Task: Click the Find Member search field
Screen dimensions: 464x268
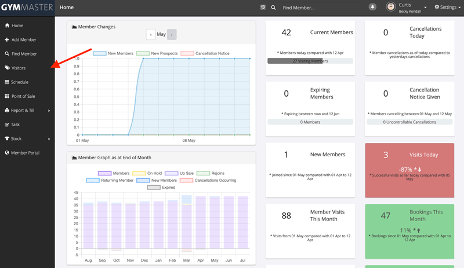Action: point(319,8)
